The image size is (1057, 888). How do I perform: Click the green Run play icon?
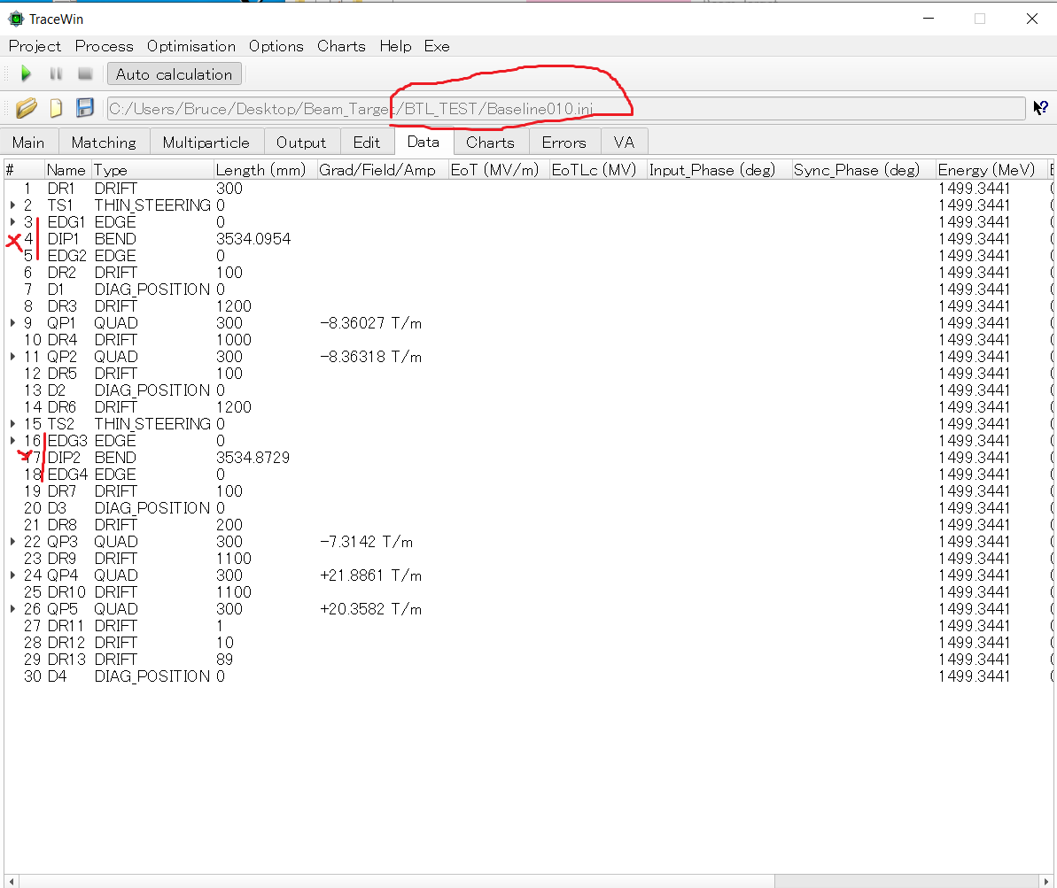tap(26, 74)
